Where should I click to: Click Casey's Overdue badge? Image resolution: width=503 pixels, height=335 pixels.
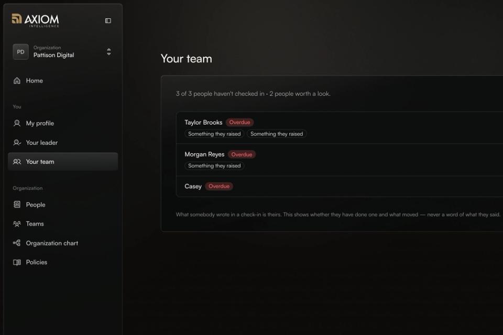point(219,186)
